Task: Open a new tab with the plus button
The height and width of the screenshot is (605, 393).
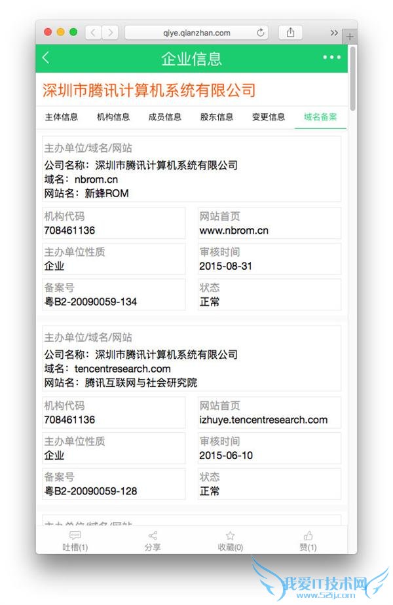Action: [x=350, y=37]
